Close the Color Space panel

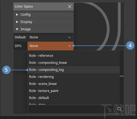point(70,6)
